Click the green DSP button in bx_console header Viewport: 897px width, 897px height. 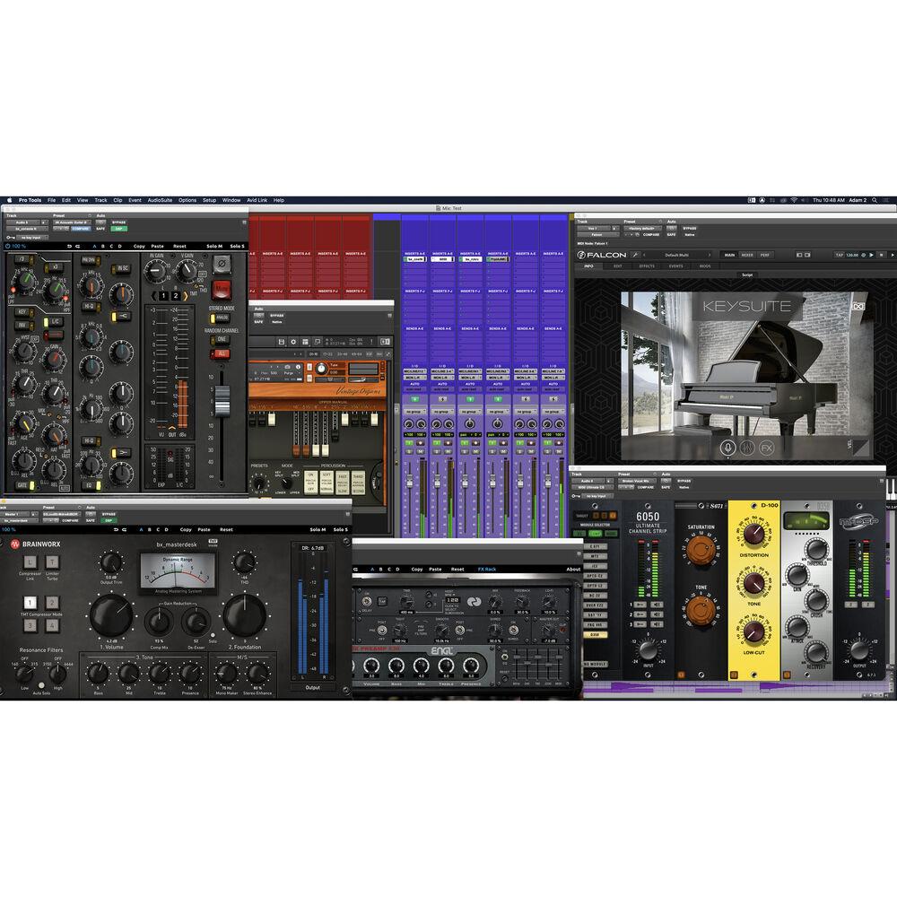(119, 228)
